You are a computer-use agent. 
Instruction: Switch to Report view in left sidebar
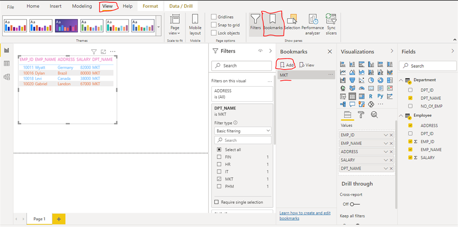[x=6, y=51]
